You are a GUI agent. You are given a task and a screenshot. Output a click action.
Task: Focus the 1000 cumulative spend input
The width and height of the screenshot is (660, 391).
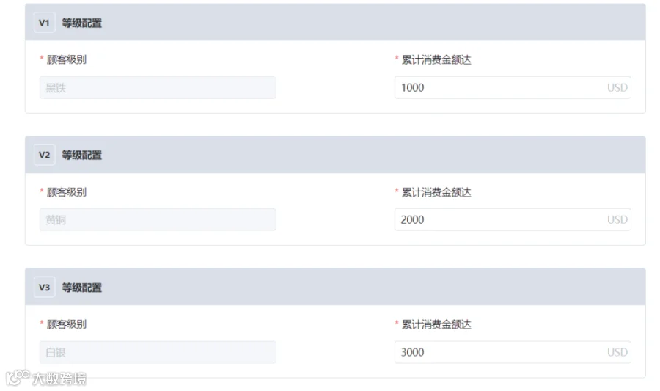coord(513,87)
